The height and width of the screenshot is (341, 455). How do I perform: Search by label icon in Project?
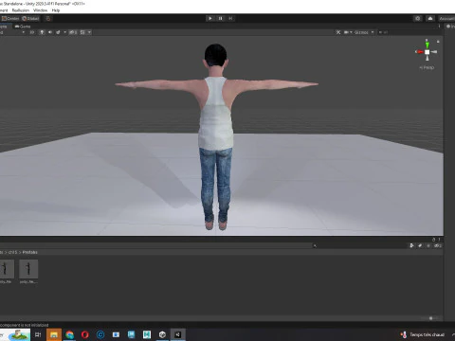tap(420, 245)
